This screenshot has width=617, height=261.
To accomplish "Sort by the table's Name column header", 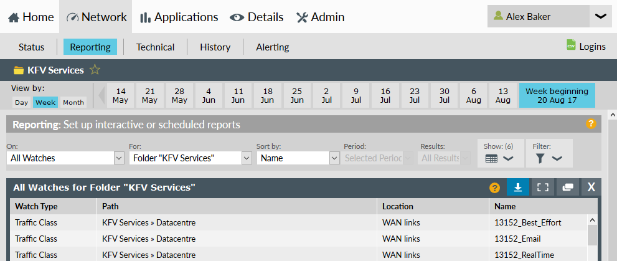I will click(543, 206).
